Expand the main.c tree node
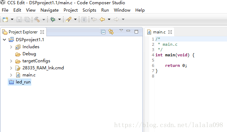 point(11,75)
